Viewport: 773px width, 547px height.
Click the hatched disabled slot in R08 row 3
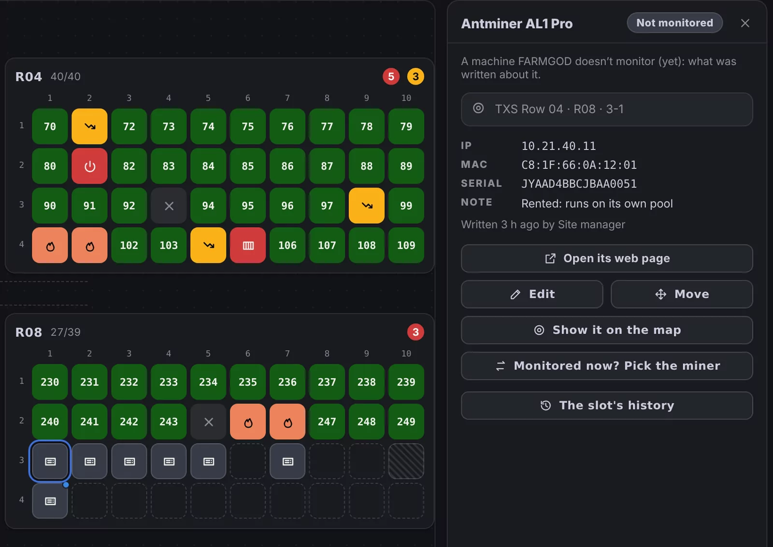pyautogui.click(x=406, y=461)
